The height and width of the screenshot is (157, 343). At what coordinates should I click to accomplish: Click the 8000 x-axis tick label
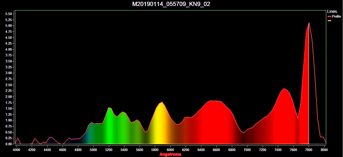click(324, 150)
